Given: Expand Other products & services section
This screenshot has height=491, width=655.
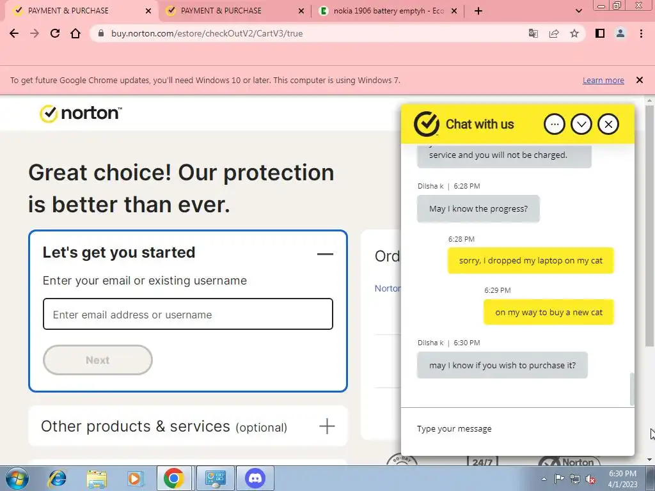Looking at the screenshot, I should pyautogui.click(x=327, y=426).
